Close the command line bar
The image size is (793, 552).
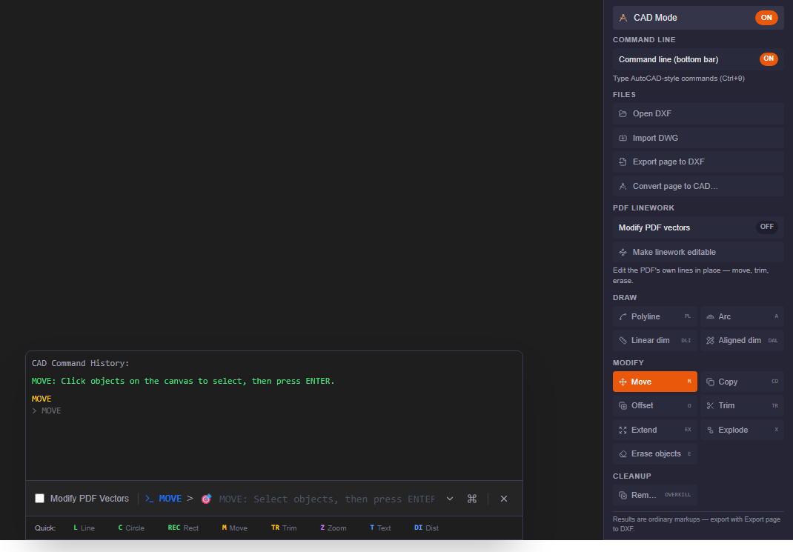504,499
